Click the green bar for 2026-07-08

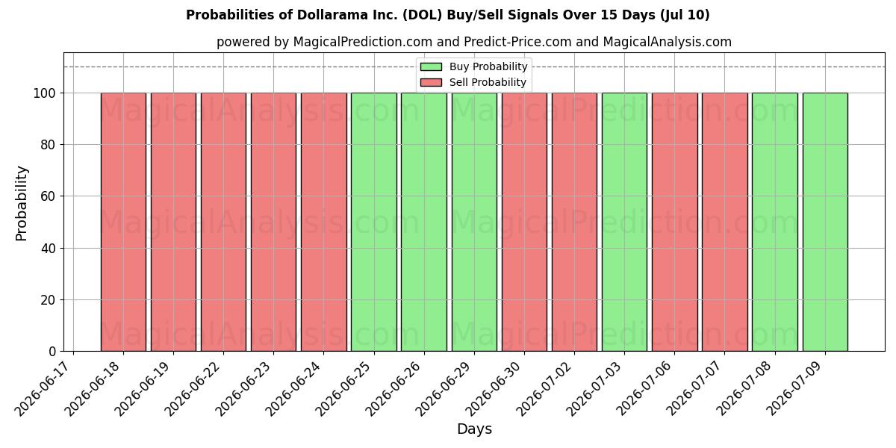click(x=775, y=222)
